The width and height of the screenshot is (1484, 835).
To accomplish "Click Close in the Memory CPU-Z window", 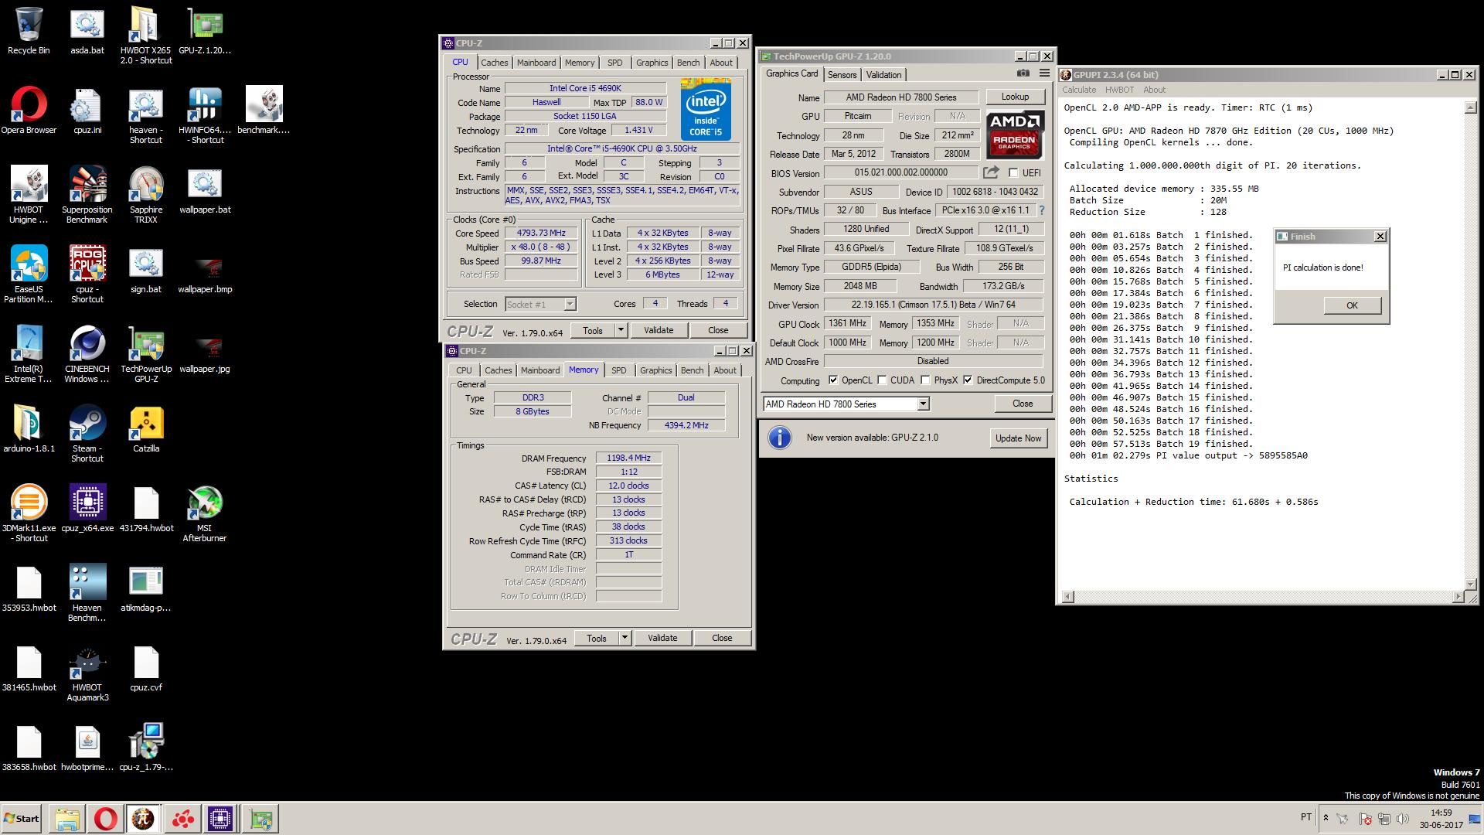I will tap(722, 638).
